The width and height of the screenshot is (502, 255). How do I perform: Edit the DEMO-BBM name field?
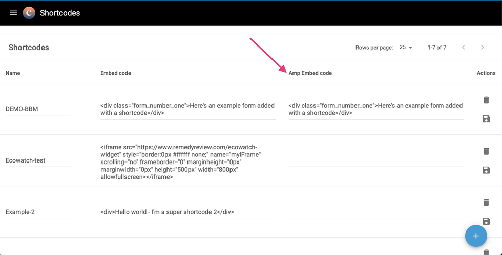click(38, 109)
